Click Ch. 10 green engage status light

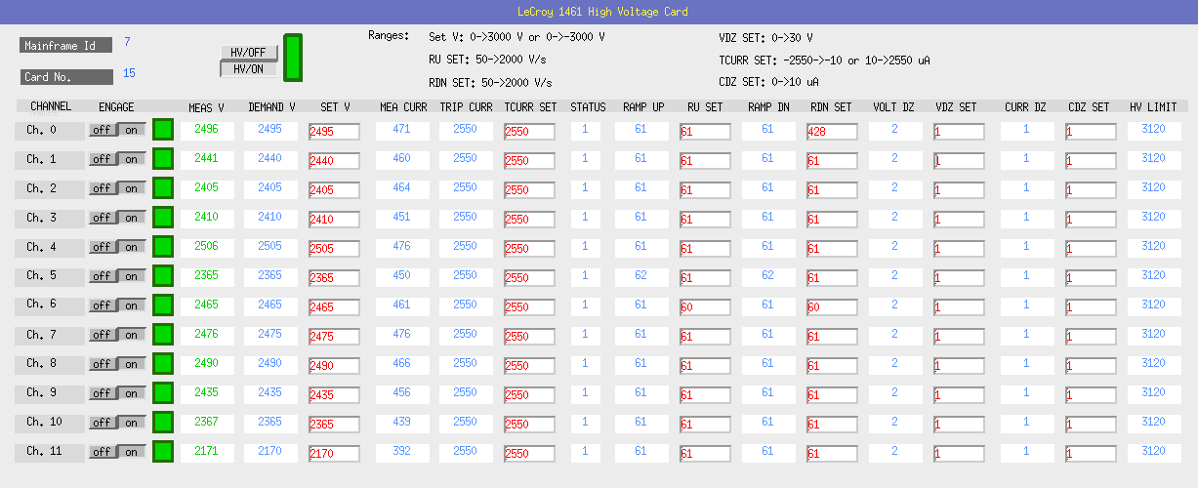click(163, 423)
